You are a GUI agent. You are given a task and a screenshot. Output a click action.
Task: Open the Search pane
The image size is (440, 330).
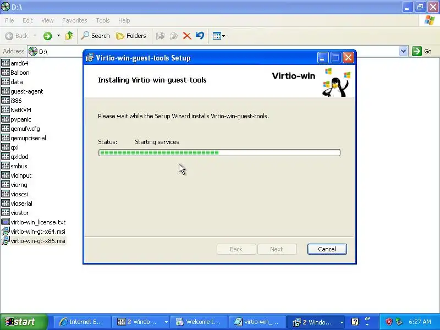(95, 36)
